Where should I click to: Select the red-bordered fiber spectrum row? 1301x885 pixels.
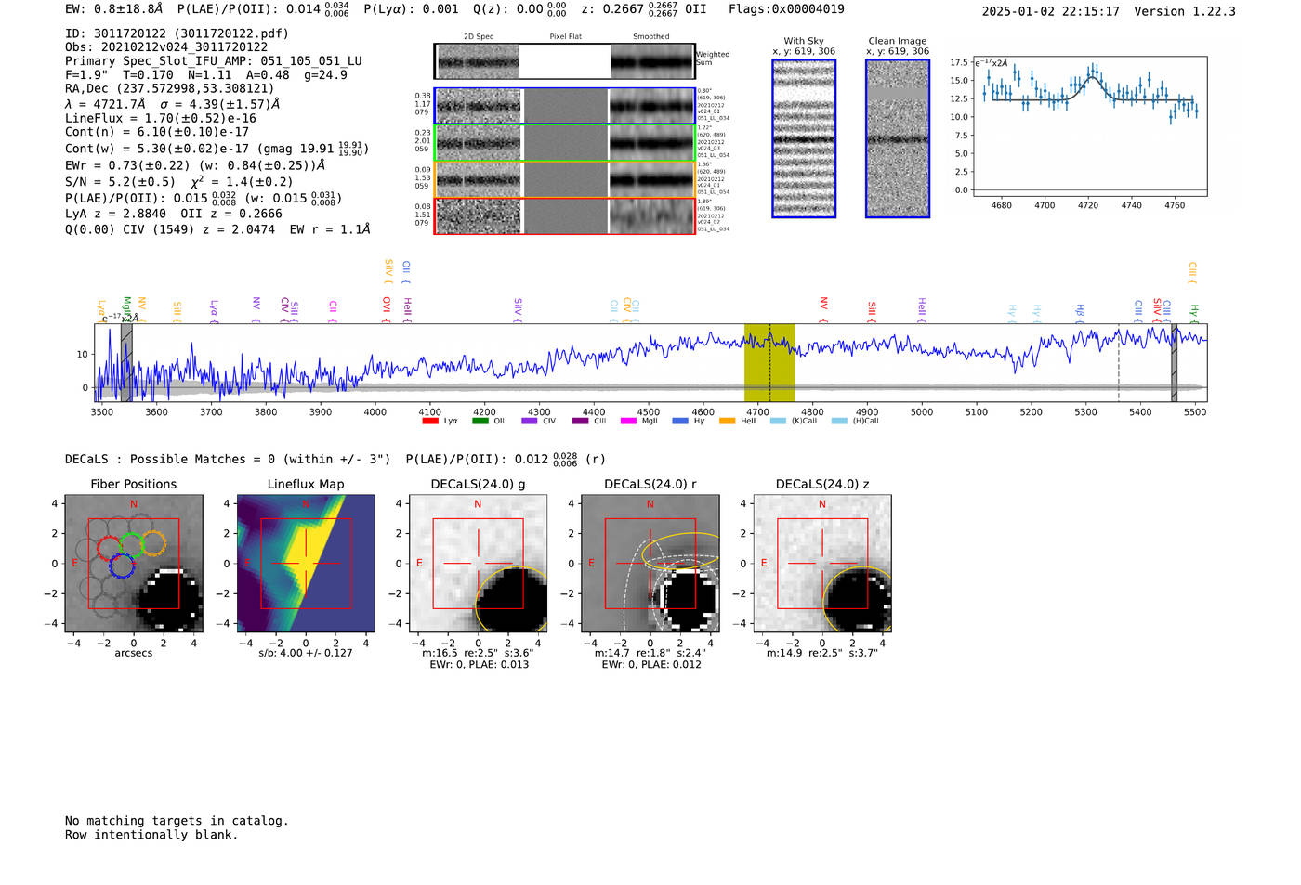click(565, 215)
